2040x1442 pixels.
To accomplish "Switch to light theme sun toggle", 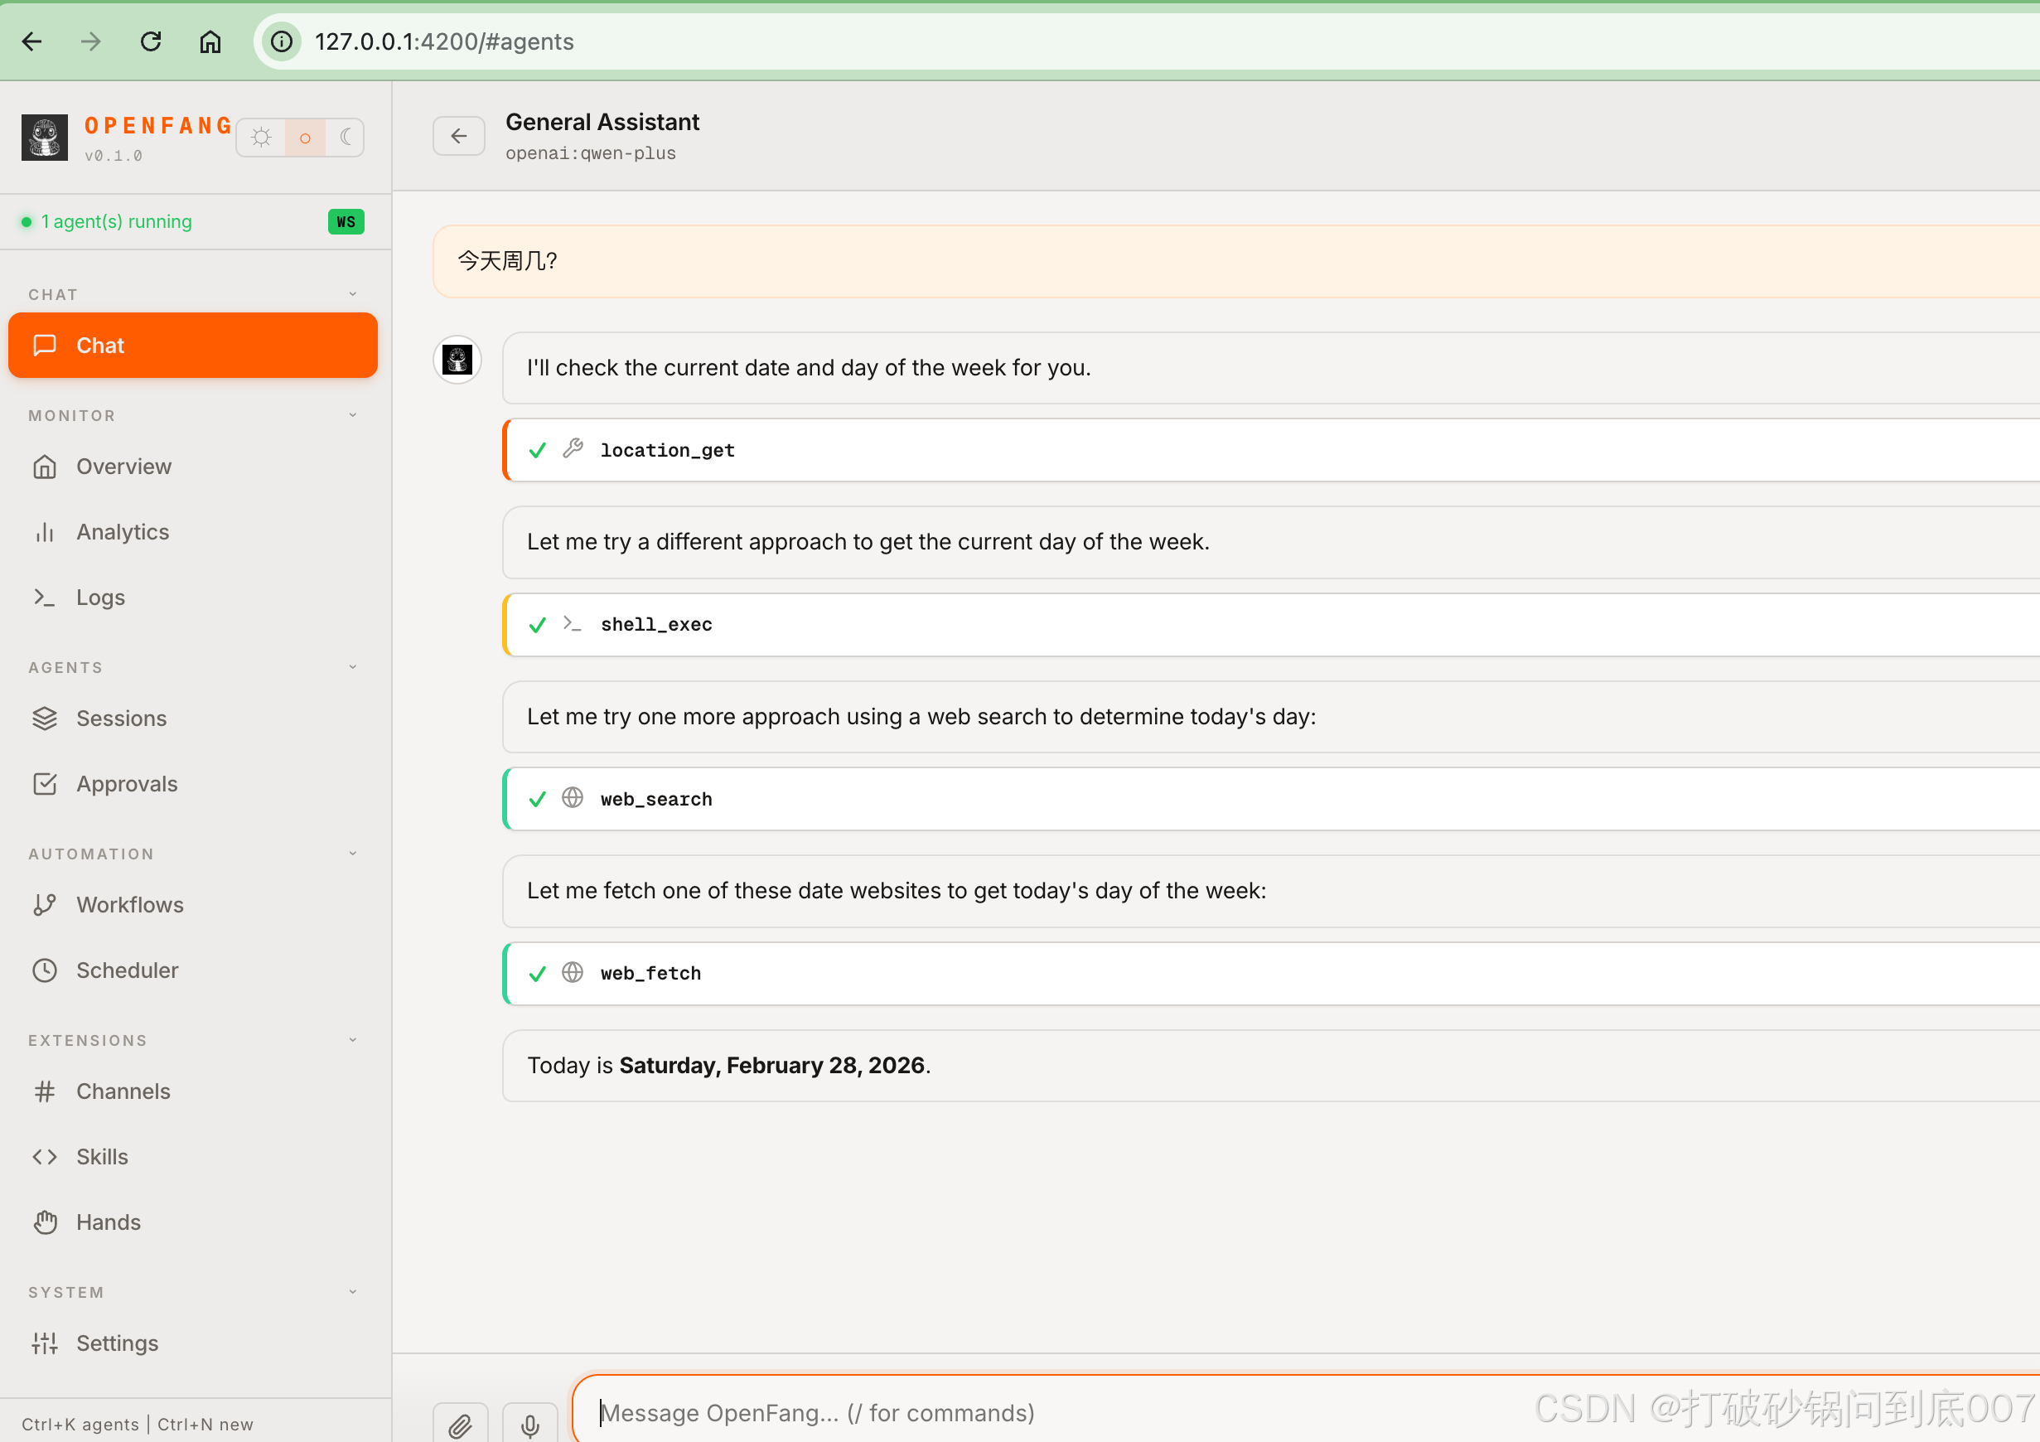I will (x=261, y=137).
